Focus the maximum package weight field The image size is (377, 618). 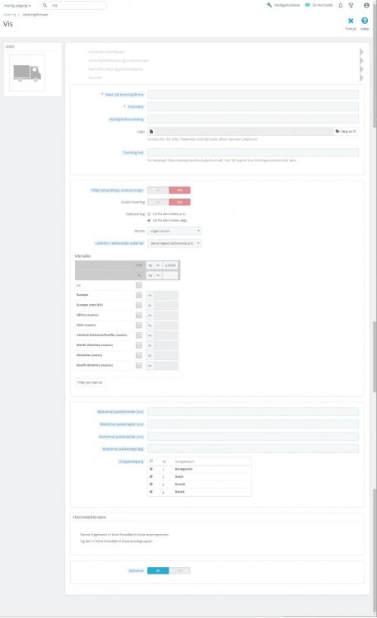[253, 449]
